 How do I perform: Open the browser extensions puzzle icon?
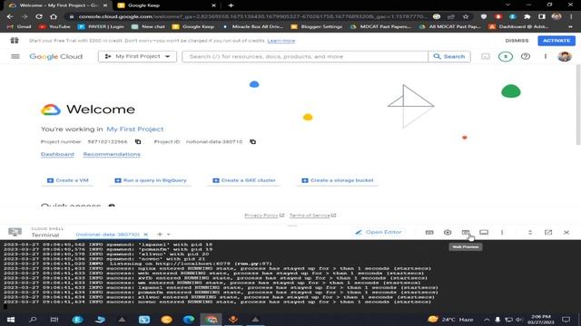[x=527, y=16]
